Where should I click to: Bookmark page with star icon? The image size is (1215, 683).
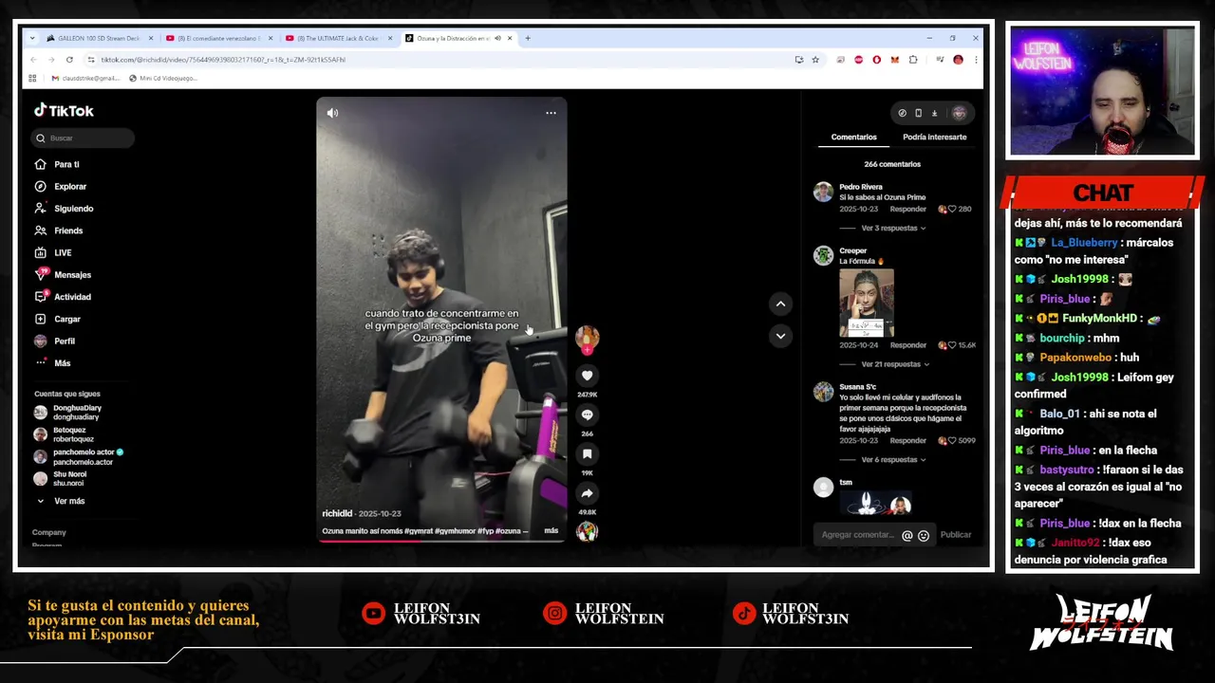tap(814, 60)
